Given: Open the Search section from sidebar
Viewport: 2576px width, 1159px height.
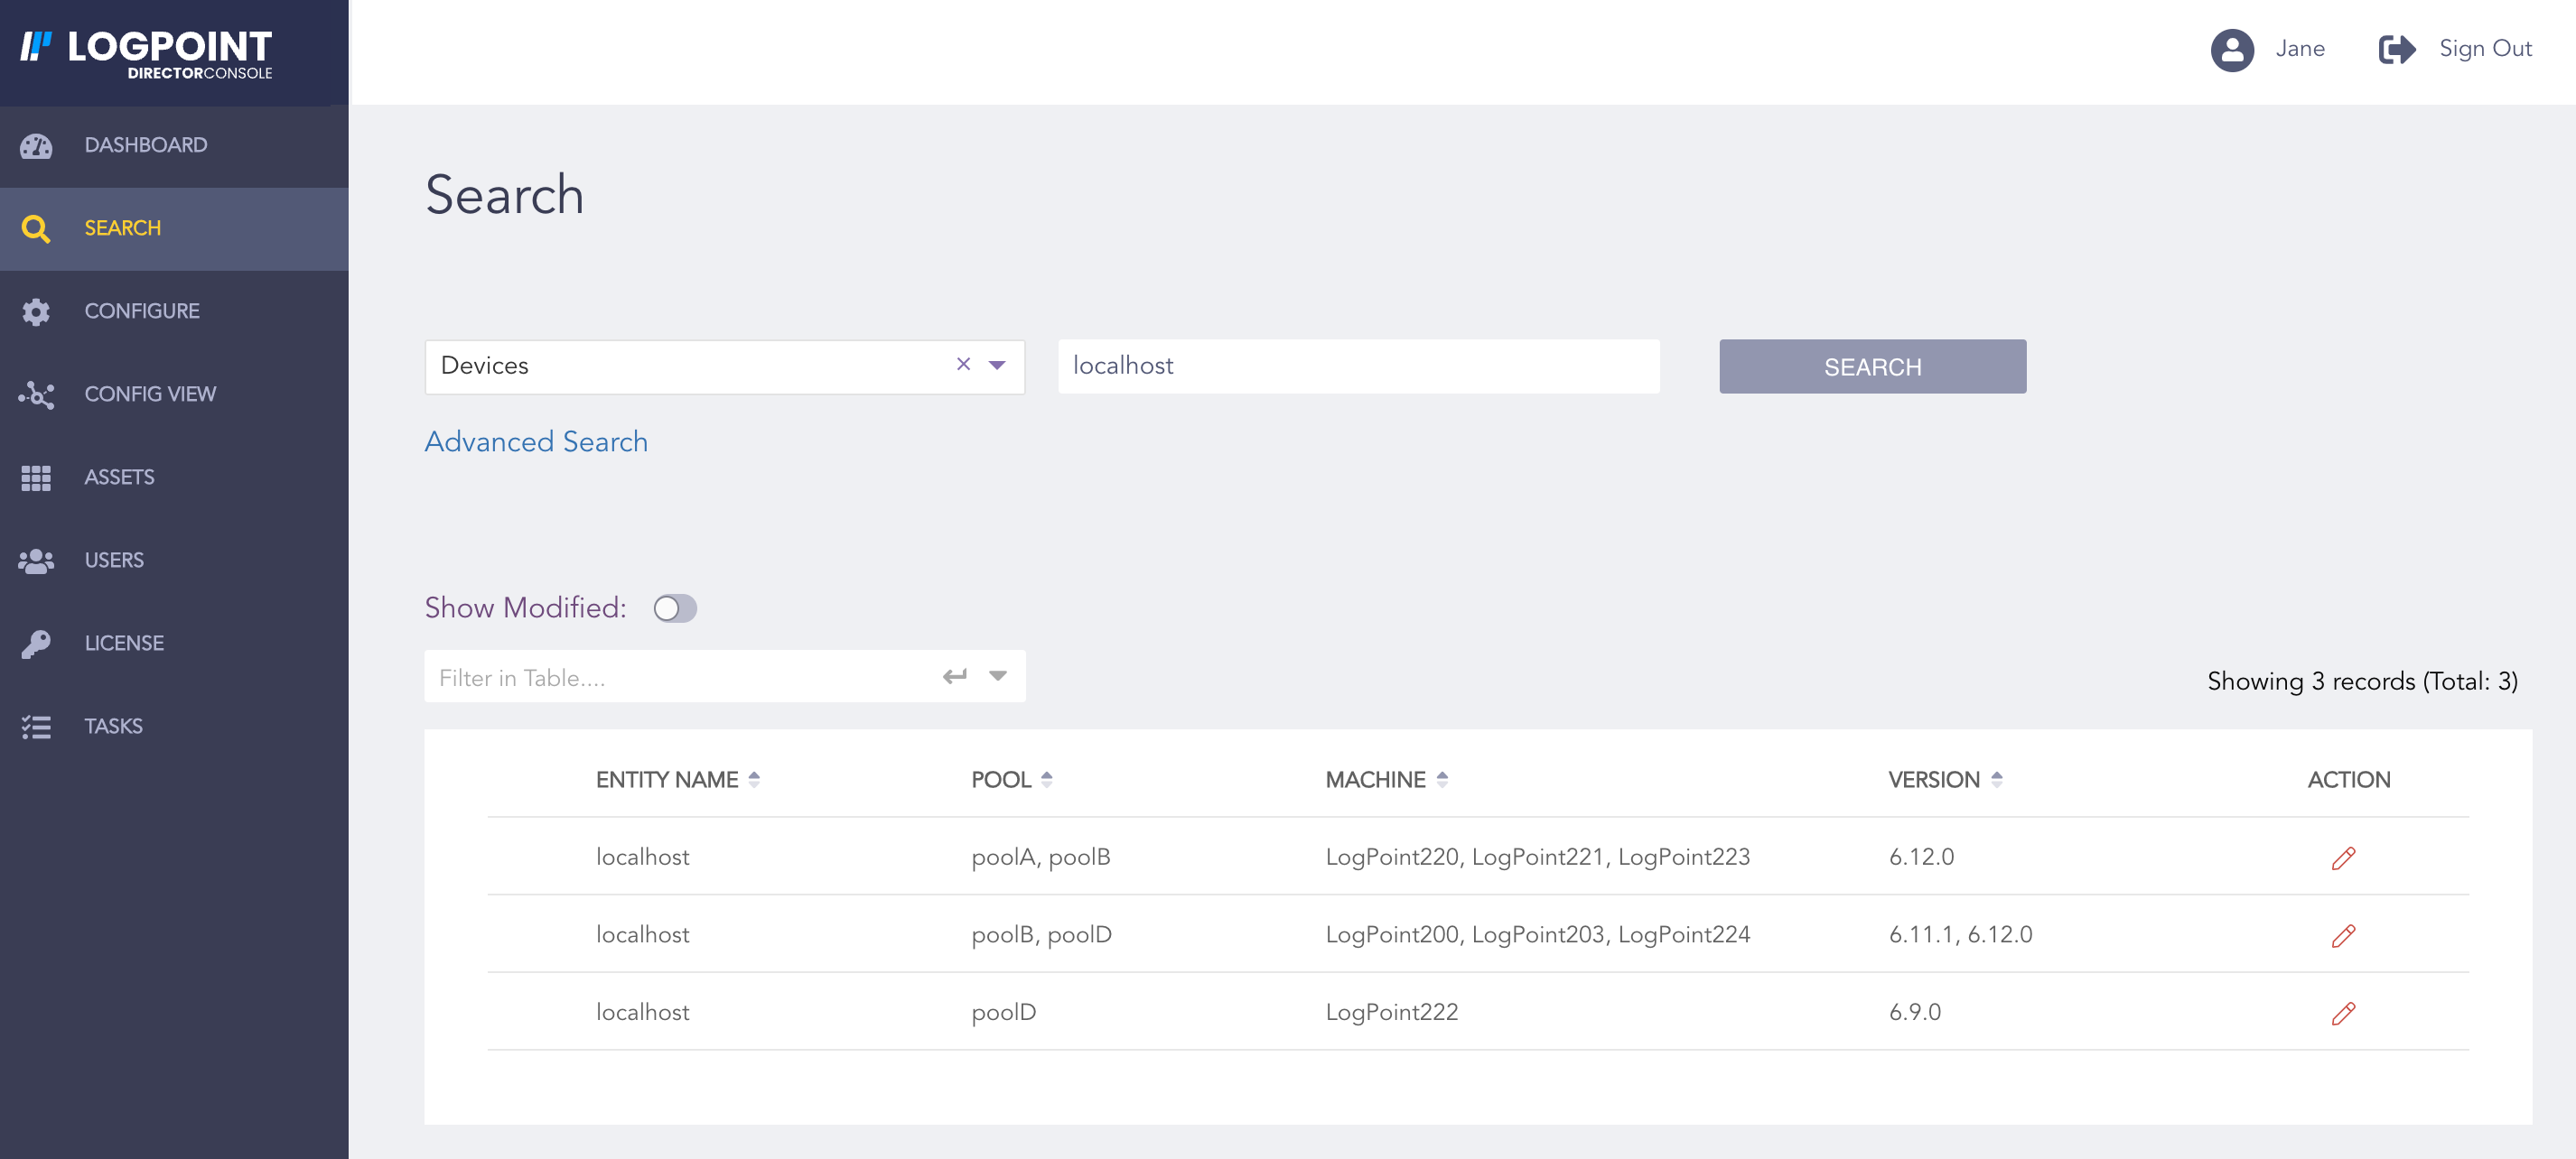Looking at the screenshot, I should (122, 227).
